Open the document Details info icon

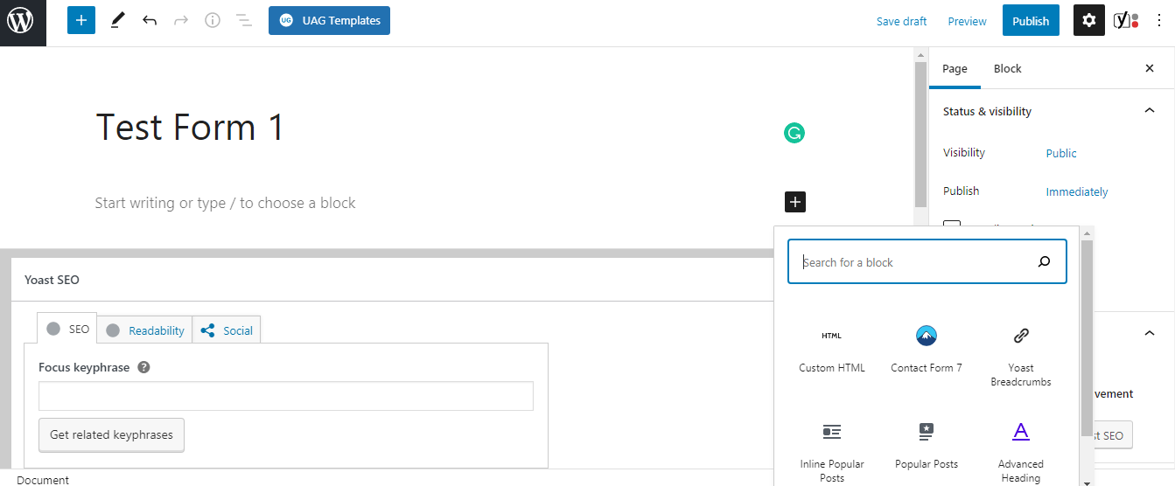pyautogui.click(x=213, y=21)
